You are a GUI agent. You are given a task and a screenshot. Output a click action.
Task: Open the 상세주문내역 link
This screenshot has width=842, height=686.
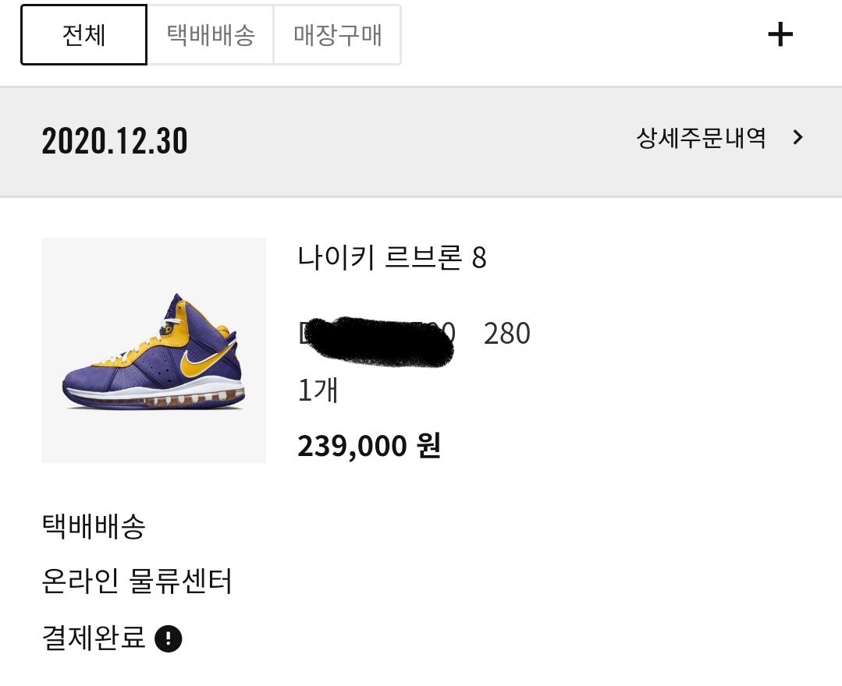click(701, 139)
